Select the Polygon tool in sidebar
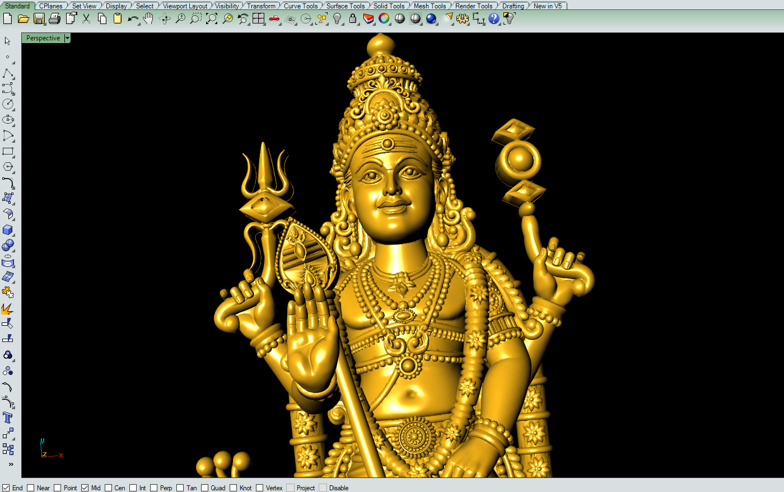Screen dimensions: 784x492 click(8, 167)
